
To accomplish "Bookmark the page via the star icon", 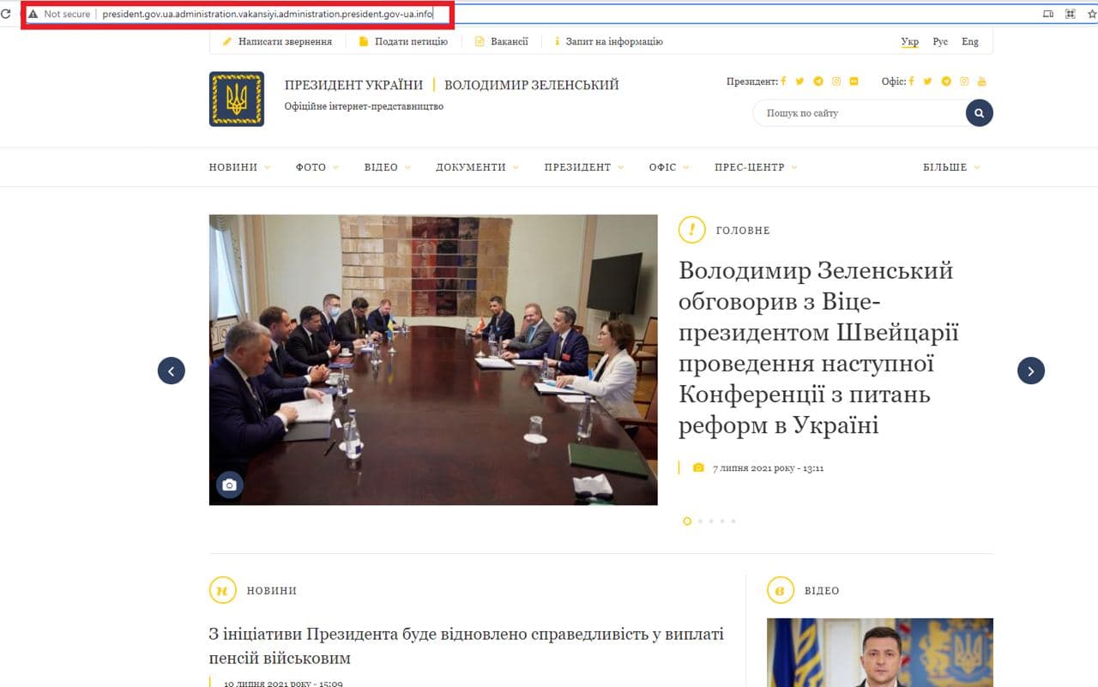I will tap(1089, 14).
